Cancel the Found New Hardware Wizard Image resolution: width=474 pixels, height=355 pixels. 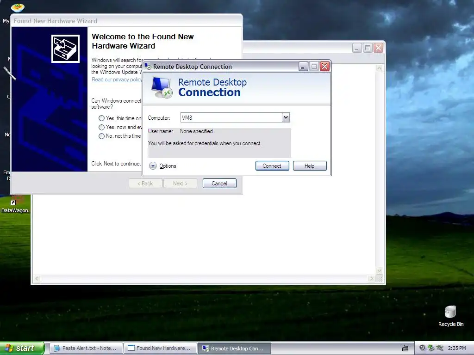pos(219,183)
